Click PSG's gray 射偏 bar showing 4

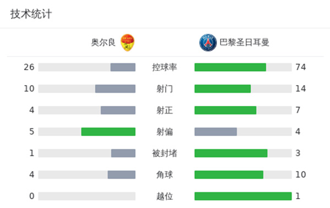(216, 132)
